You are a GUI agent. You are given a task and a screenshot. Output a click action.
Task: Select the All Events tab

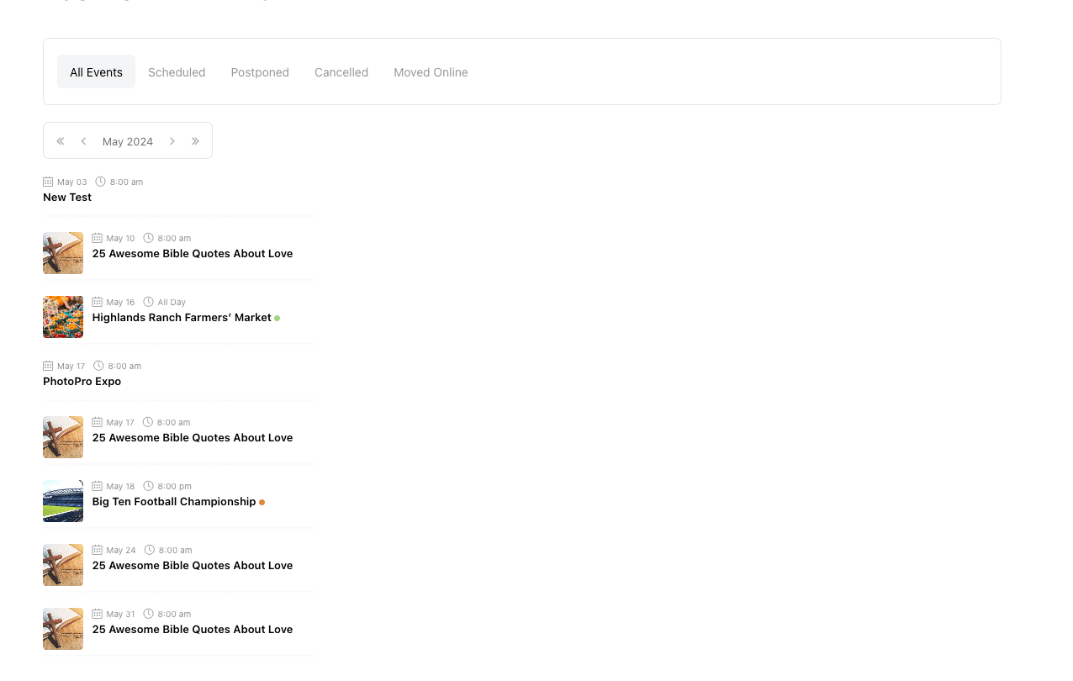96,72
